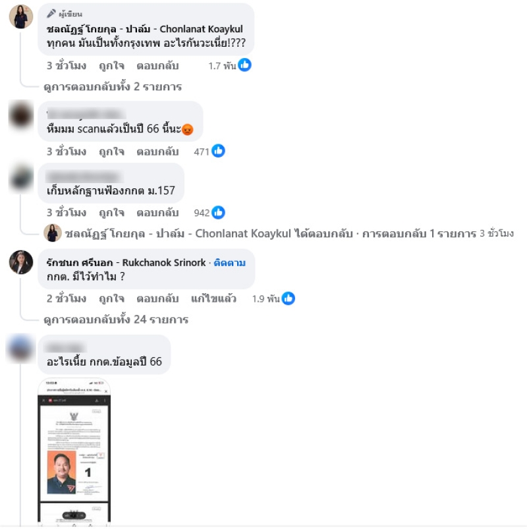
Task: Click ติดตาม to follow Rukchanok Srinork
Action: click(x=230, y=262)
